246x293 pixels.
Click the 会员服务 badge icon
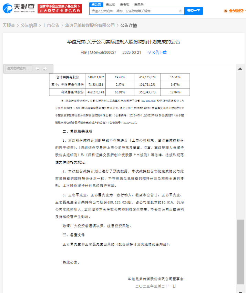(225, 11)
